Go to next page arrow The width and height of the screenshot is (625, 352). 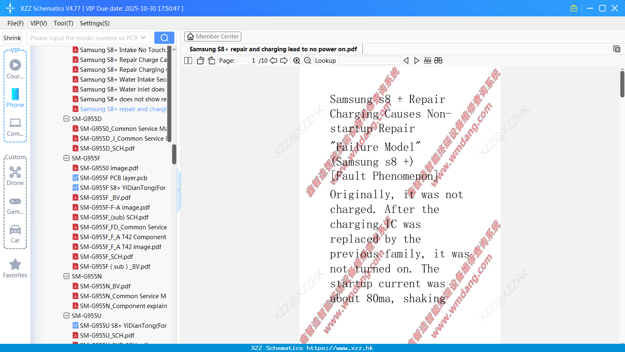point(284,61)
